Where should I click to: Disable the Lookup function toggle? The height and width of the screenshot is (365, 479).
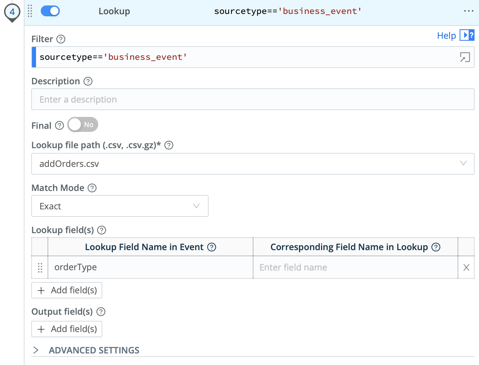pyautogui.click(x=50, y=11)
